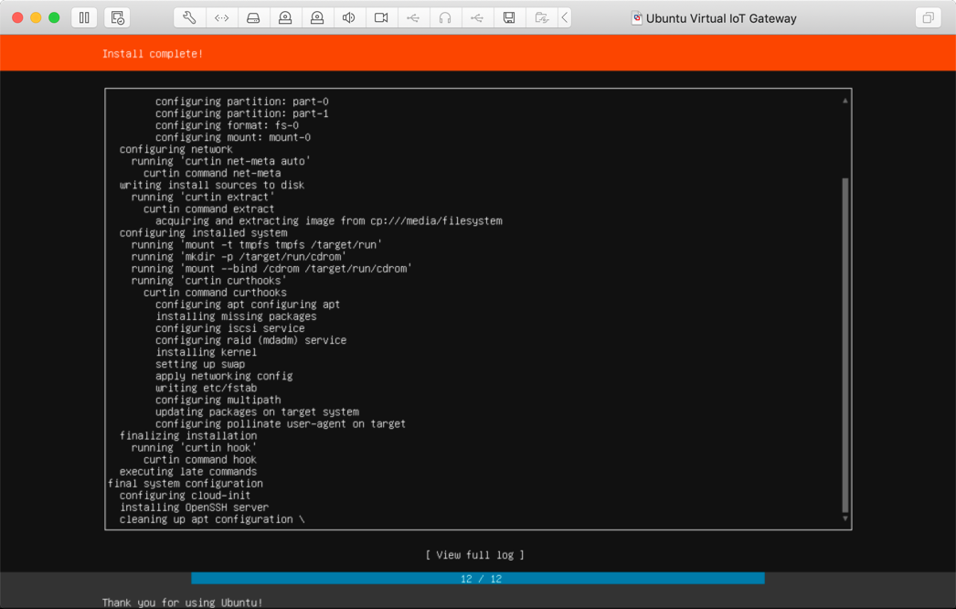Click 'configuring apt configuring apt' line
Image resolution: width=956 pixels, height=609 pixels.
248,304
